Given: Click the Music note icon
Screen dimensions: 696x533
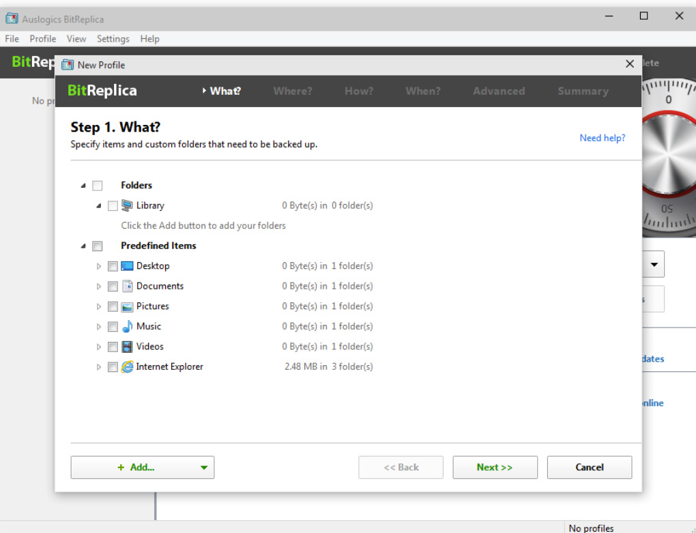Looking at the screenshot, I should click(127, 326).
